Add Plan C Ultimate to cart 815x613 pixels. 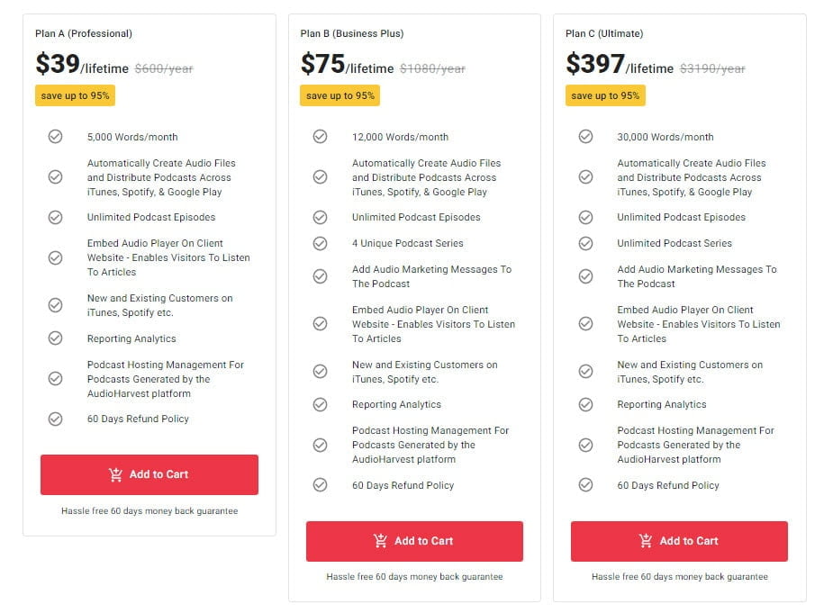[679, 541]
